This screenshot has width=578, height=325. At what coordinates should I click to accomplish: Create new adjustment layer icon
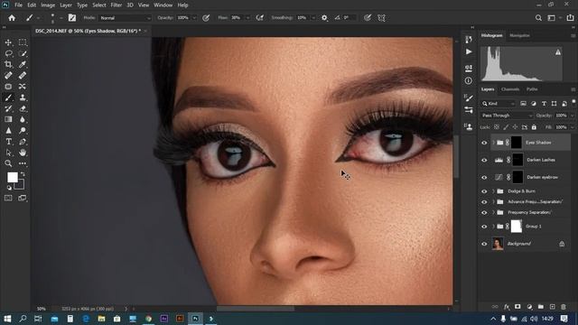pyautogui.click(x=529, y=307)
